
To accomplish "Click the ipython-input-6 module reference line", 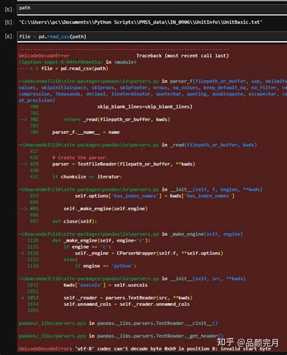I will coord(78,62).
